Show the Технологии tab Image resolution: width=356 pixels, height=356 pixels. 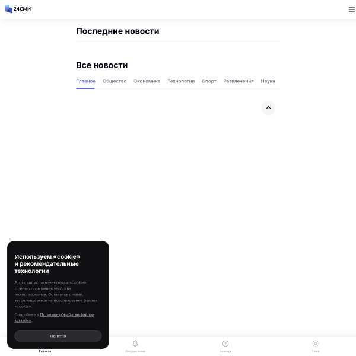coord(181,81)
